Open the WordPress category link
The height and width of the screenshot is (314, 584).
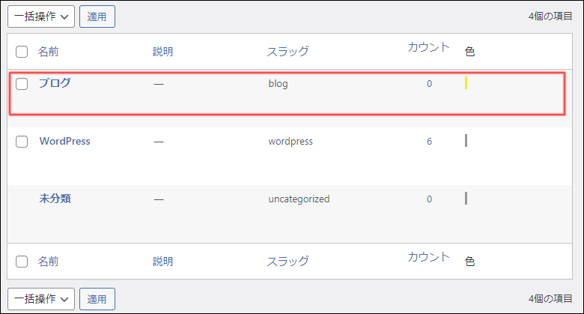(x=64, y=141)
